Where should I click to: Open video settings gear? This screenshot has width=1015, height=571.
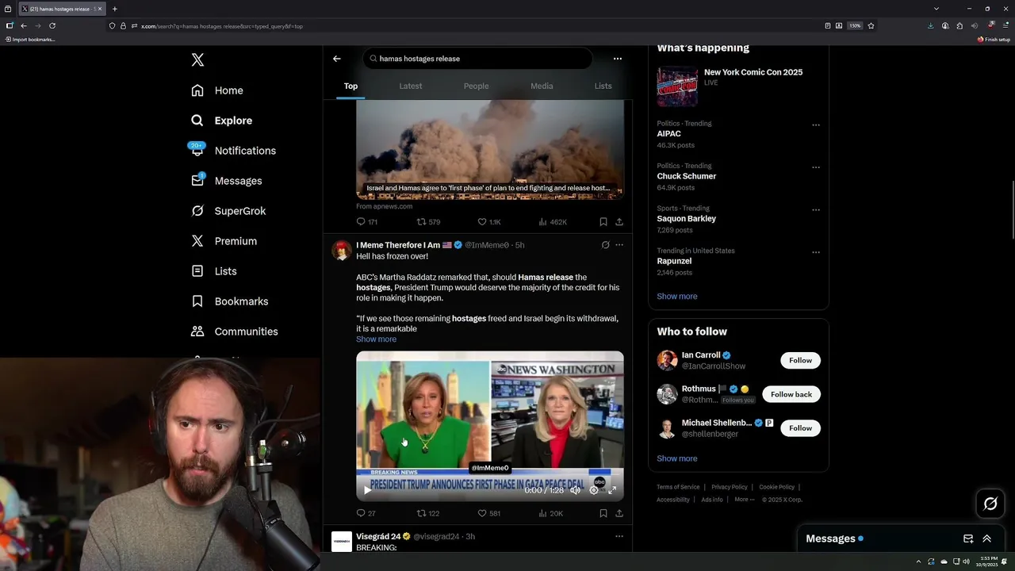coord(594,490)
